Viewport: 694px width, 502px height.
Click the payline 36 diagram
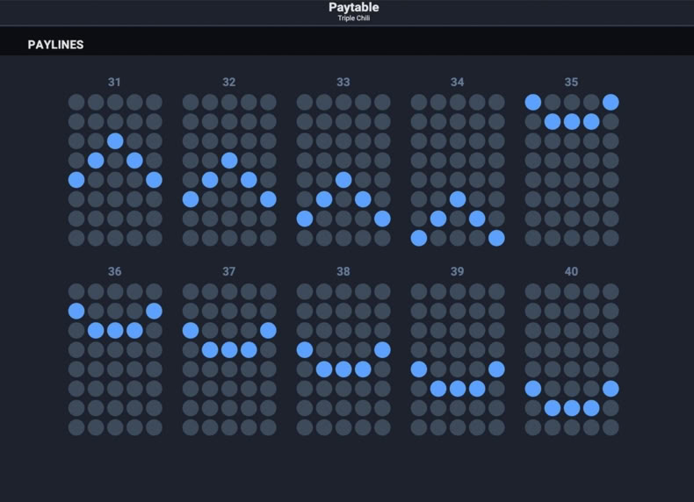[115, 360]
